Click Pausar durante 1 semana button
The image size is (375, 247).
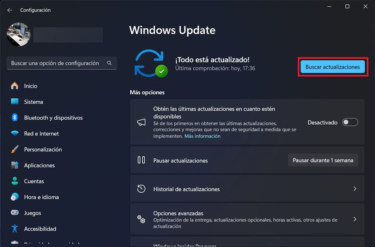pos(323,160)
